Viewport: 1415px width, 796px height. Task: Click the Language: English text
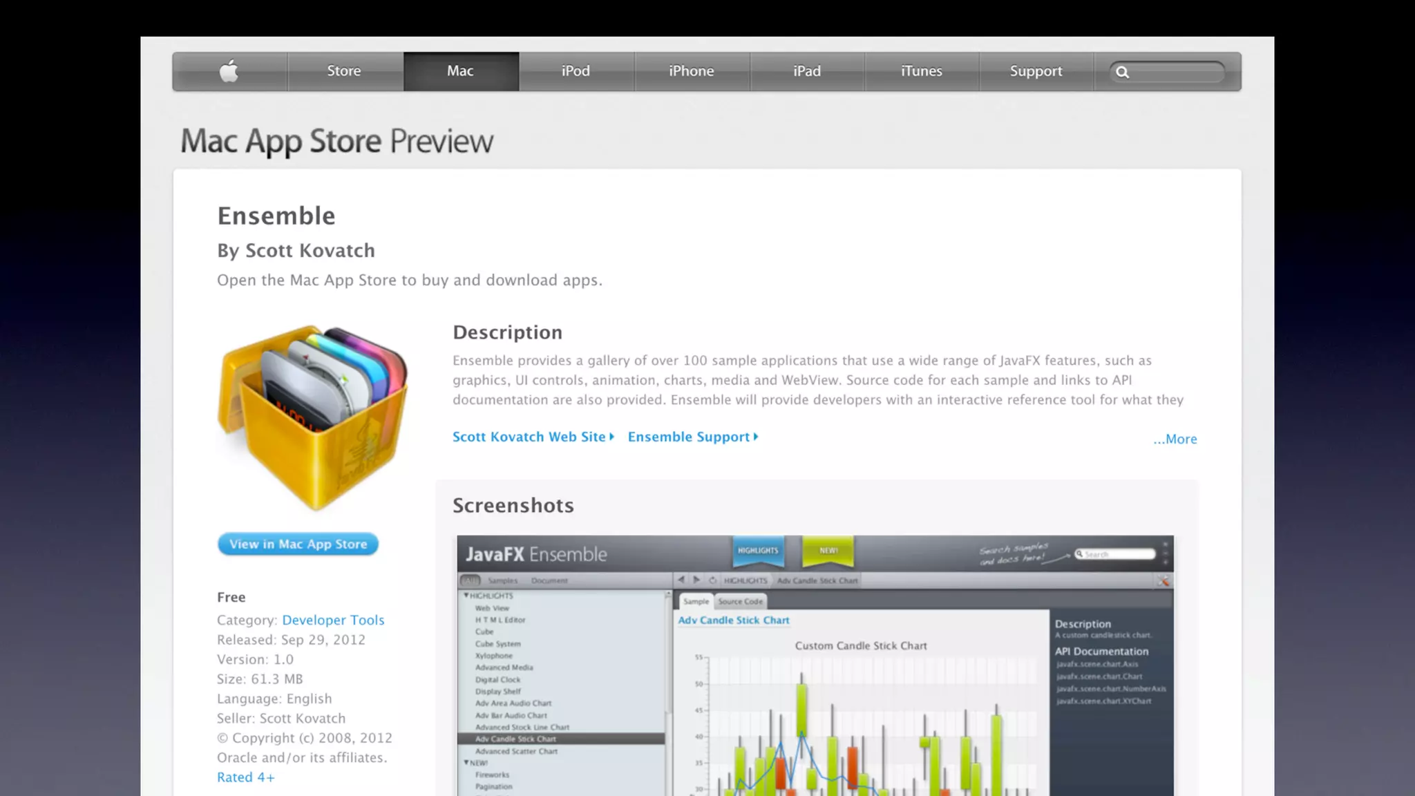pos(274,699)
